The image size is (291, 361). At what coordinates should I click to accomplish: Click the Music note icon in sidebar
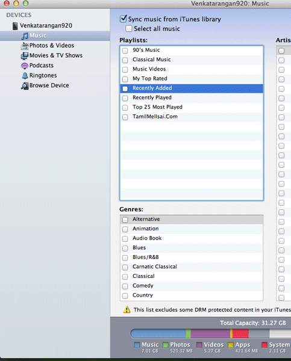point(25,36)
